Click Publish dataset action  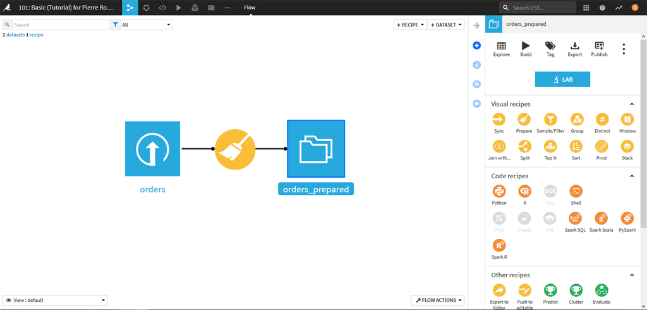(x=599, y=49)
